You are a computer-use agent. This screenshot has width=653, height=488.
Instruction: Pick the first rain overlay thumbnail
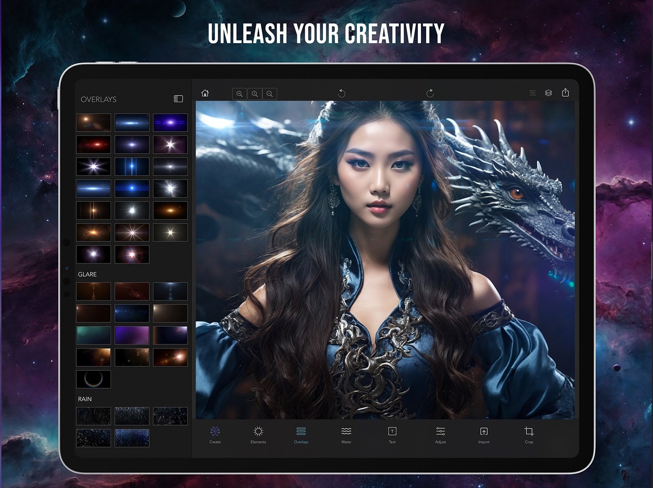(94, 416)
